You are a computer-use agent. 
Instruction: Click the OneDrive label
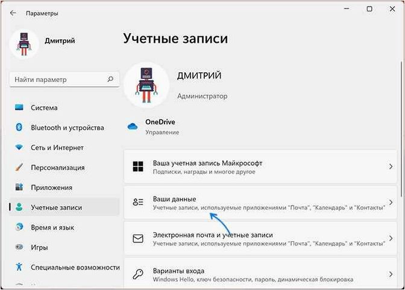click(160, 122)
